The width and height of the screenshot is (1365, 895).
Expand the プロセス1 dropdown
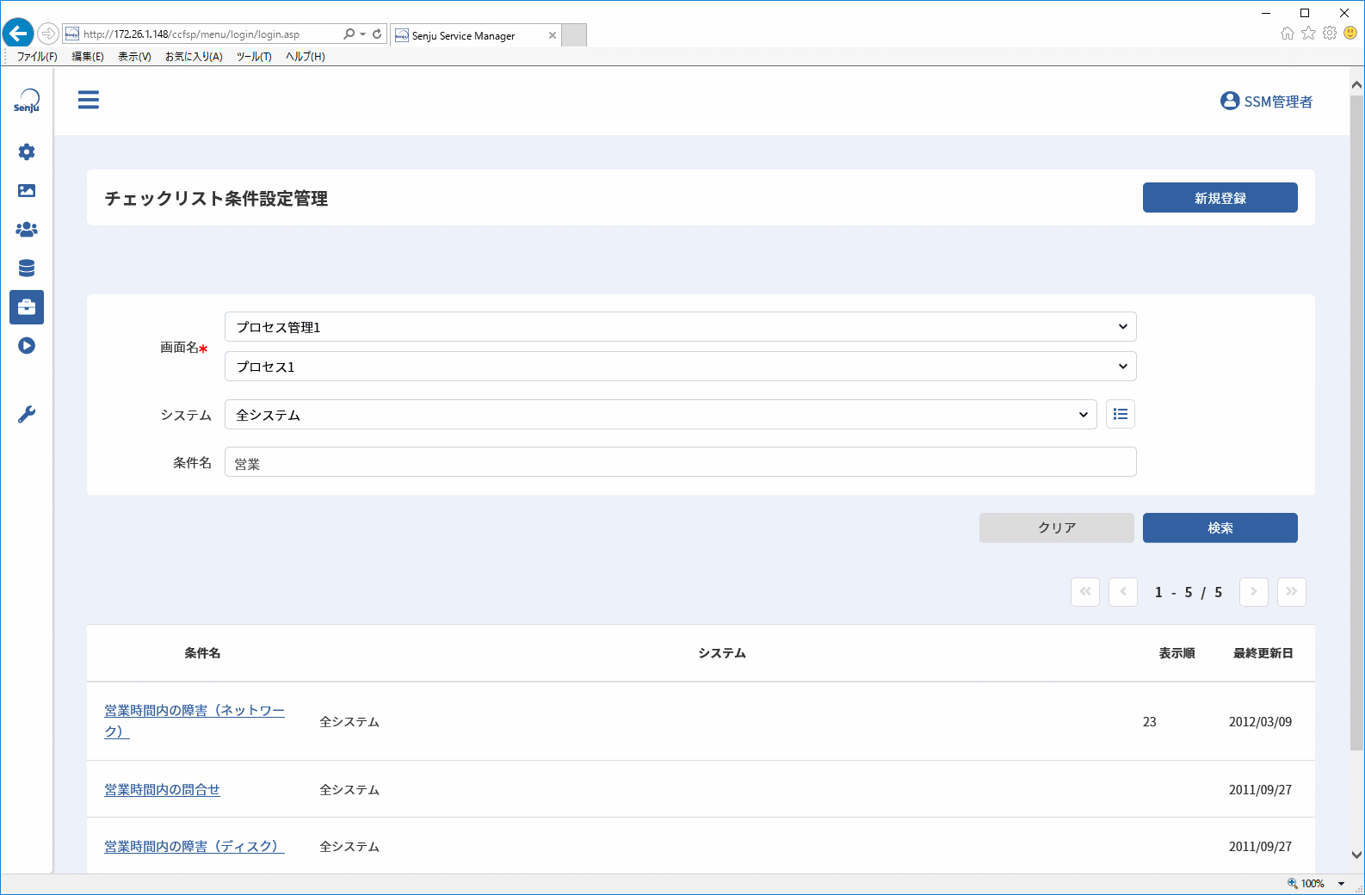click(681, 367)
